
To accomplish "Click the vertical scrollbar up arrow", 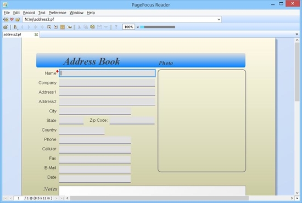I will pyautogui.click(x=297, y=40).
